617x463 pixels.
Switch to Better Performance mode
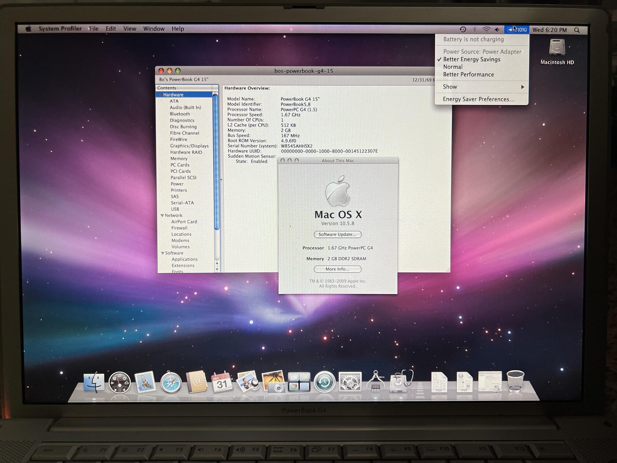[x=468, y=74]
